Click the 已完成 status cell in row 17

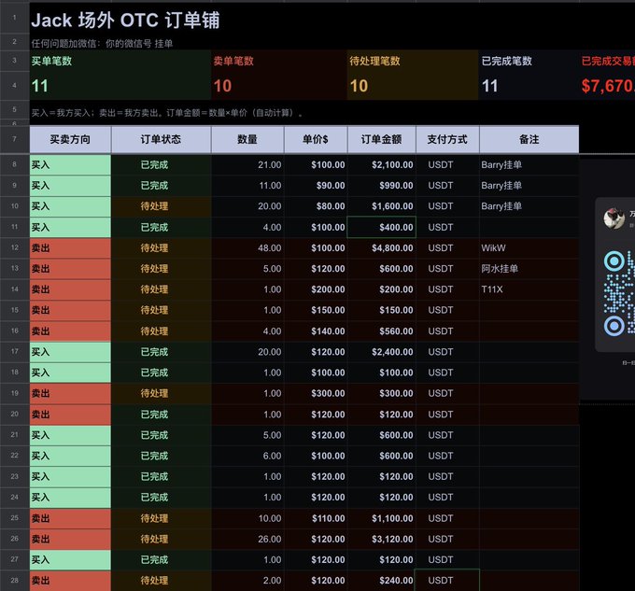pyautogui.click(x=161, y=352)
